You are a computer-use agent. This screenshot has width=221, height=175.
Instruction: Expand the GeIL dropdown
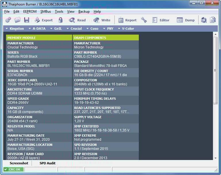point(56,29)
